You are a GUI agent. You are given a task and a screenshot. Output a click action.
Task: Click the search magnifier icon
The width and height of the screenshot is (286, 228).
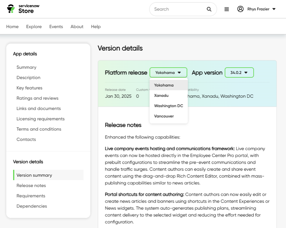209,9
